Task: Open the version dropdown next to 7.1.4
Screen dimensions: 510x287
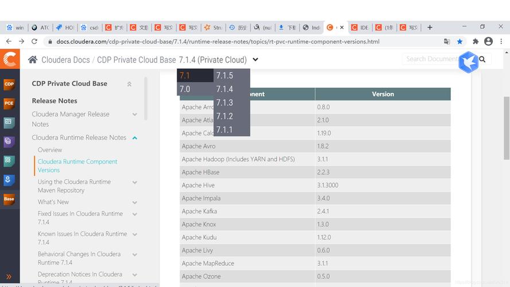Action: click(255, 60)
